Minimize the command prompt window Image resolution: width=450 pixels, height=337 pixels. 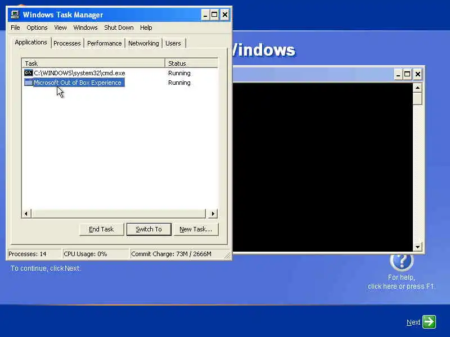(x=398, y=75)
